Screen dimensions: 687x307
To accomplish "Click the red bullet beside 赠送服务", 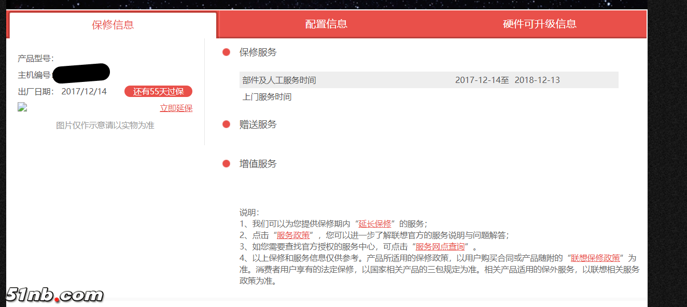I will [x=226, y=124].
